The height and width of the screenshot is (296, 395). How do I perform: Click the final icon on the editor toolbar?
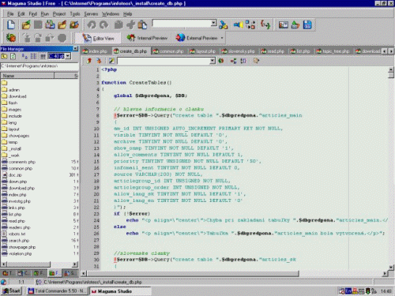click(256, 61)
